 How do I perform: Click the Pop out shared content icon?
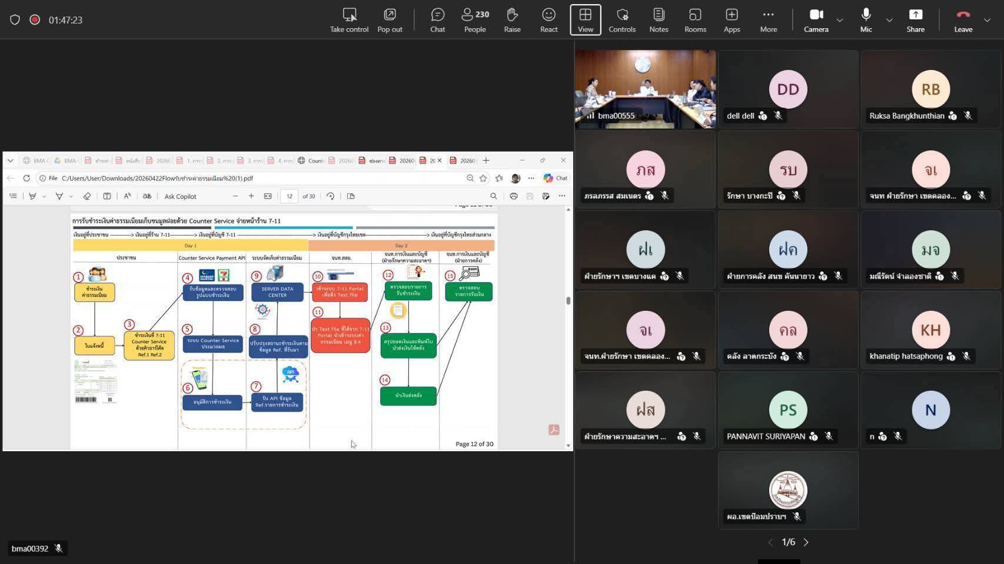(x=390, y=20)
